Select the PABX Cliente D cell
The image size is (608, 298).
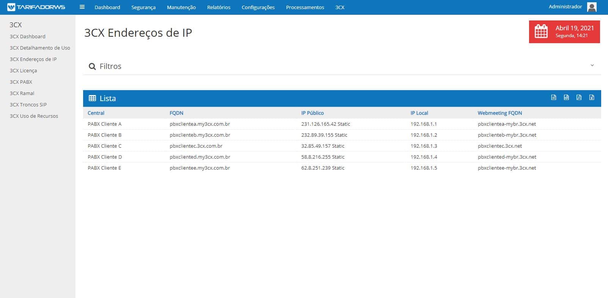pos(105,157)
